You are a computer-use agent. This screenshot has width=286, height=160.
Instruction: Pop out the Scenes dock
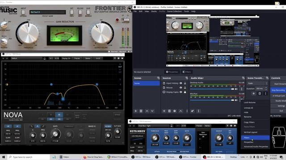coord(158,78)
